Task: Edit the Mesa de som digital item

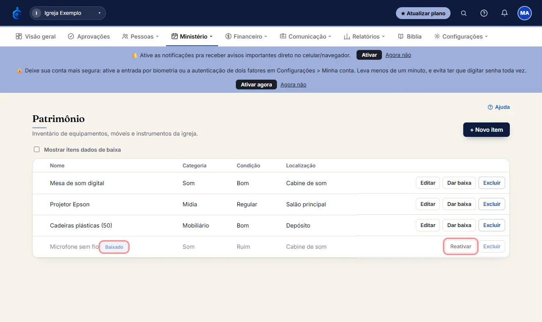Action: click(x=428, y=183)
